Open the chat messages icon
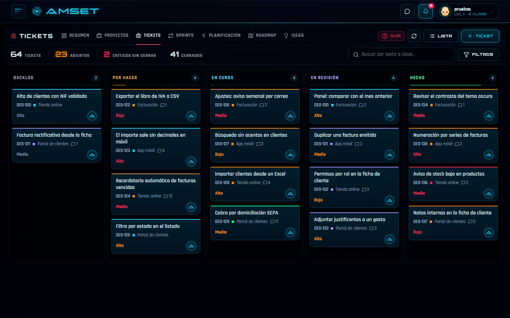510x318 pixels. (407, 11)
